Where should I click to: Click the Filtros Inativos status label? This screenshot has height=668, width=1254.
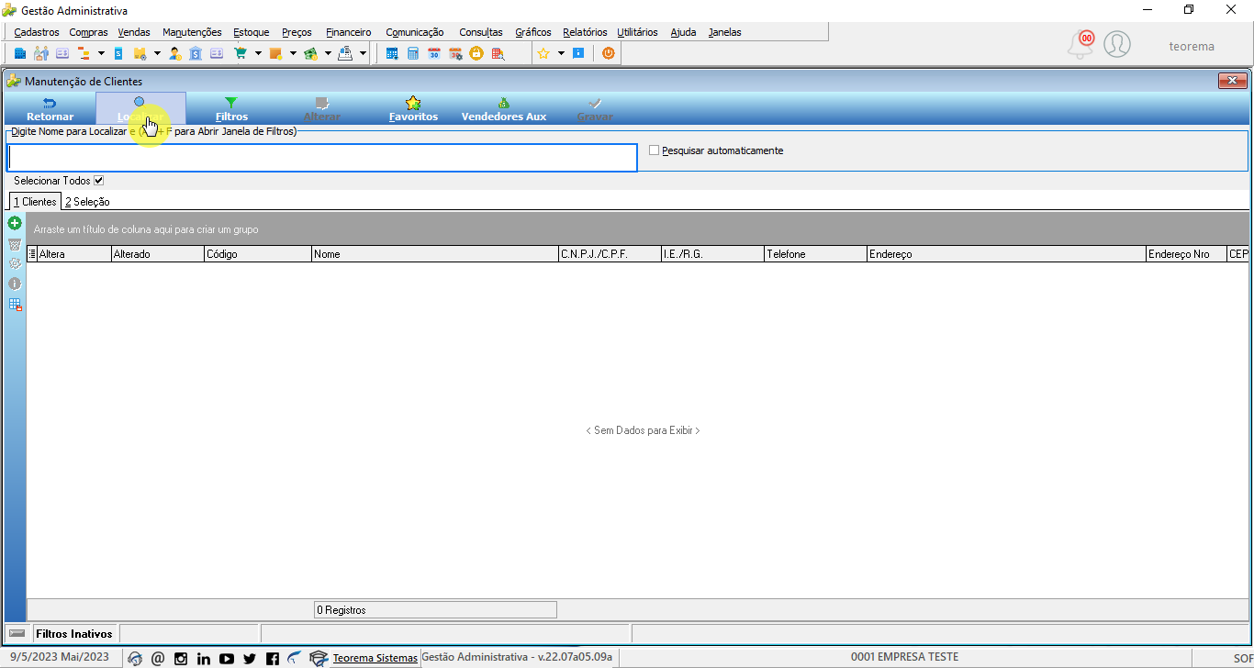[x=73, y=634]
